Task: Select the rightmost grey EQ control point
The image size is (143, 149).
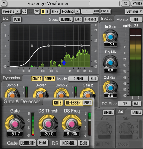Action: point(82,46)
